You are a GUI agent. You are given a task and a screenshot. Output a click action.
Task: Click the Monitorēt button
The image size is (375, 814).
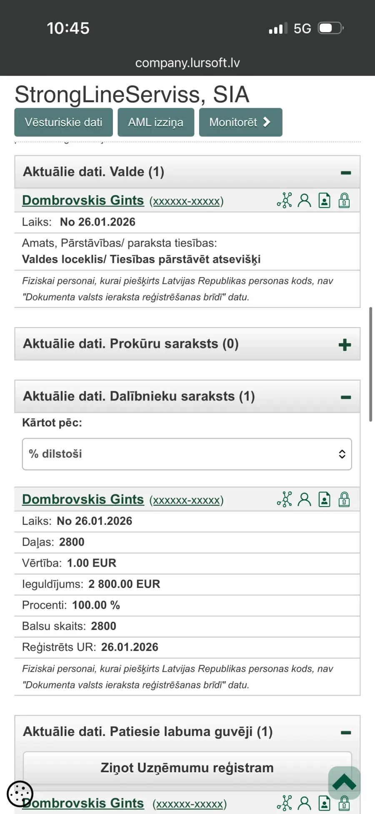[241, 122]
